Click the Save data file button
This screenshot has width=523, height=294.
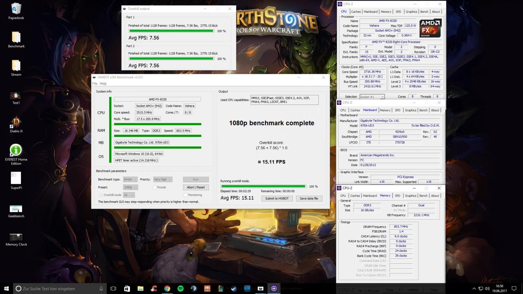[309, 198]
